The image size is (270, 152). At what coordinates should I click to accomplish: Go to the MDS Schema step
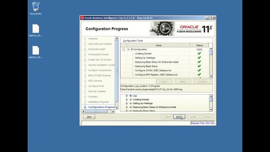(95, 81)
